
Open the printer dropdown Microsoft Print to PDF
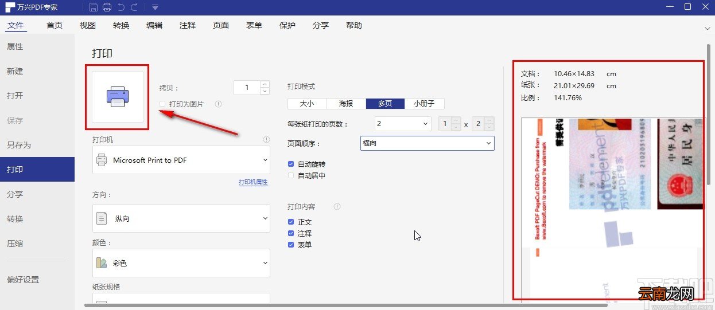(181, 160)
